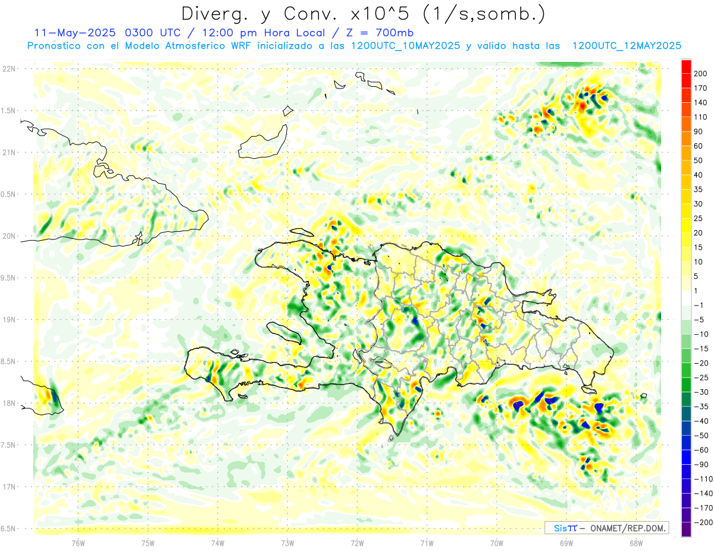Click the '-170' colorbar value

click(x=703, y=508)
